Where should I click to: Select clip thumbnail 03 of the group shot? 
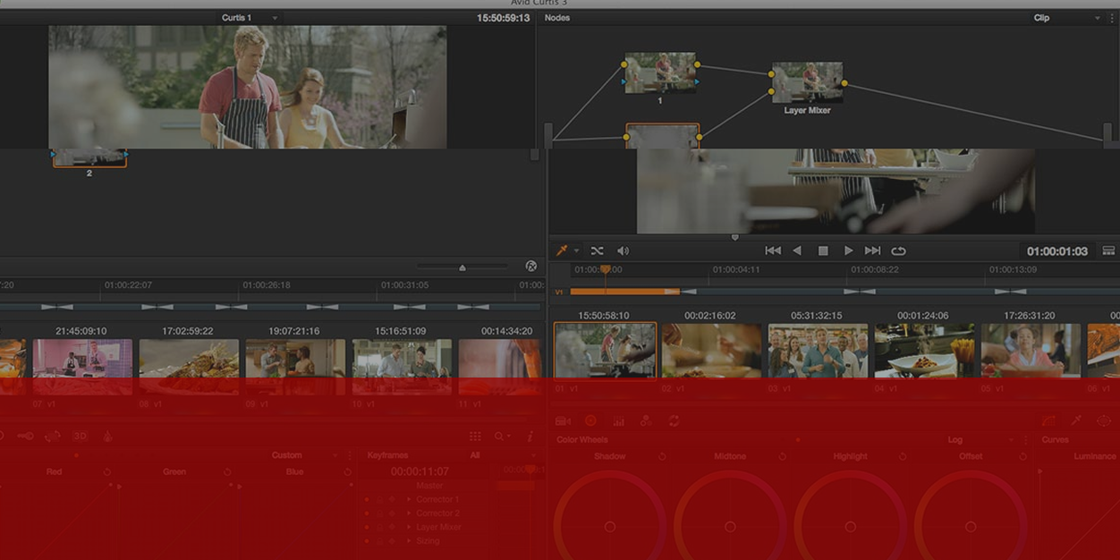(x=818, y=351)
